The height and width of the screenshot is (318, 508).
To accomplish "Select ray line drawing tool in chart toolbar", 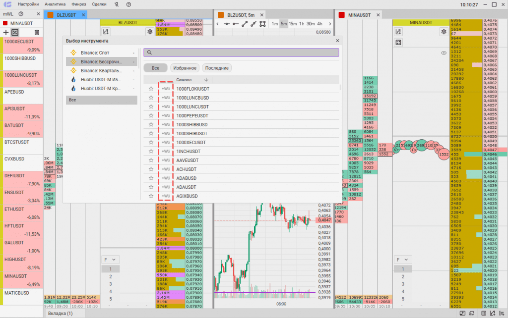I will point(254,24).
